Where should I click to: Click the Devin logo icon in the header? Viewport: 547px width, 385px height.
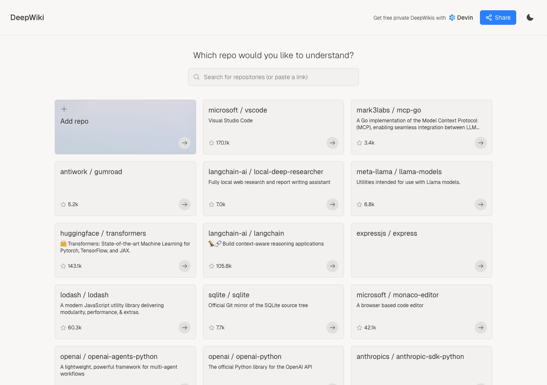452,18
